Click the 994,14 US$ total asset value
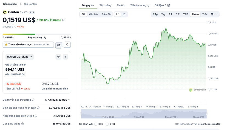This screenshot has height=130, width=227. (x=15, y=70)
